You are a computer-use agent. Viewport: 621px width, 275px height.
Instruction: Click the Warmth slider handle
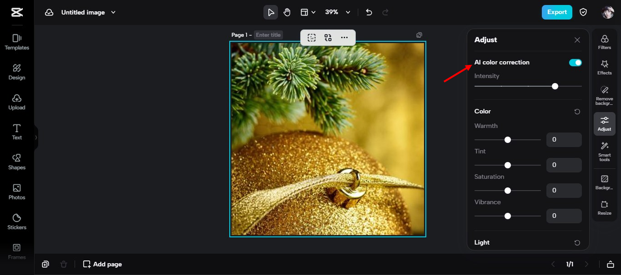click(507, 139)
